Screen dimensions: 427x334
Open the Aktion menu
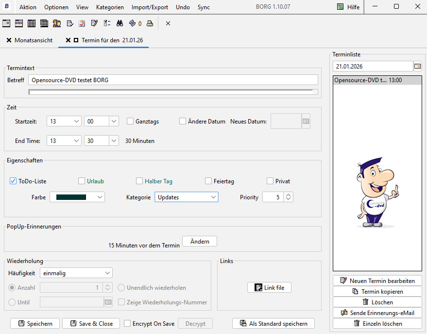(28, 7)
